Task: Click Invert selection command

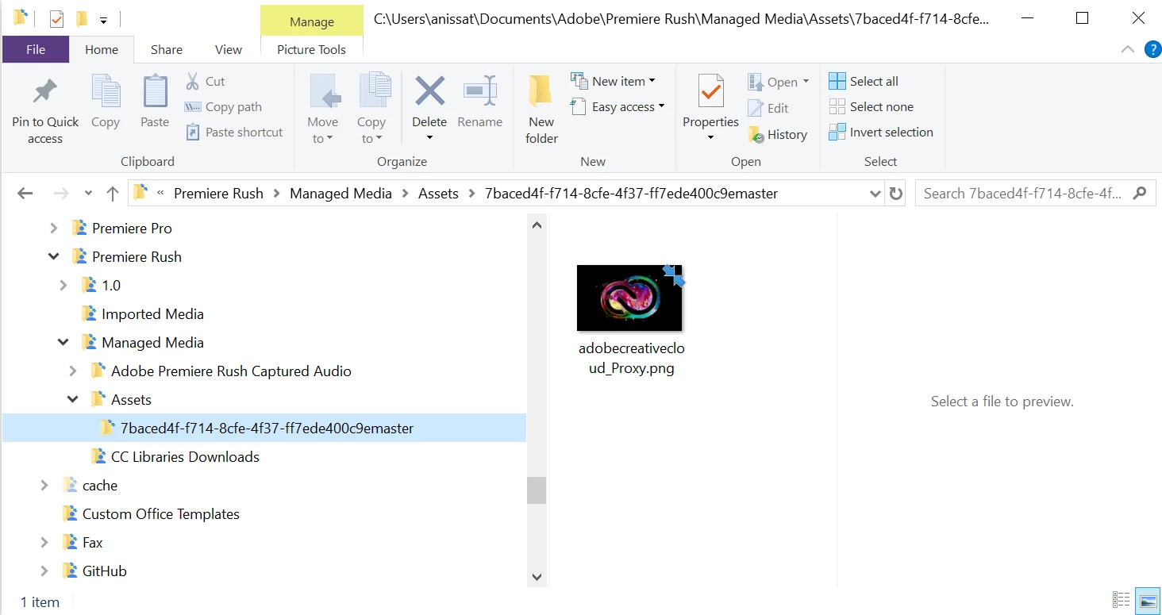Action: (881, 132)
